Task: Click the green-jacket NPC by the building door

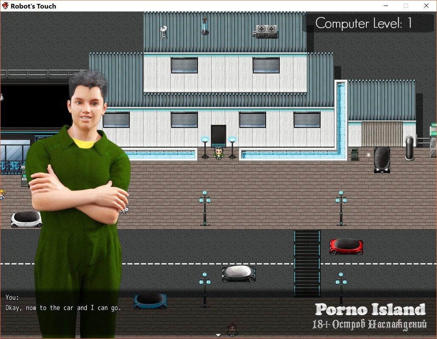Action: [218, 153]
